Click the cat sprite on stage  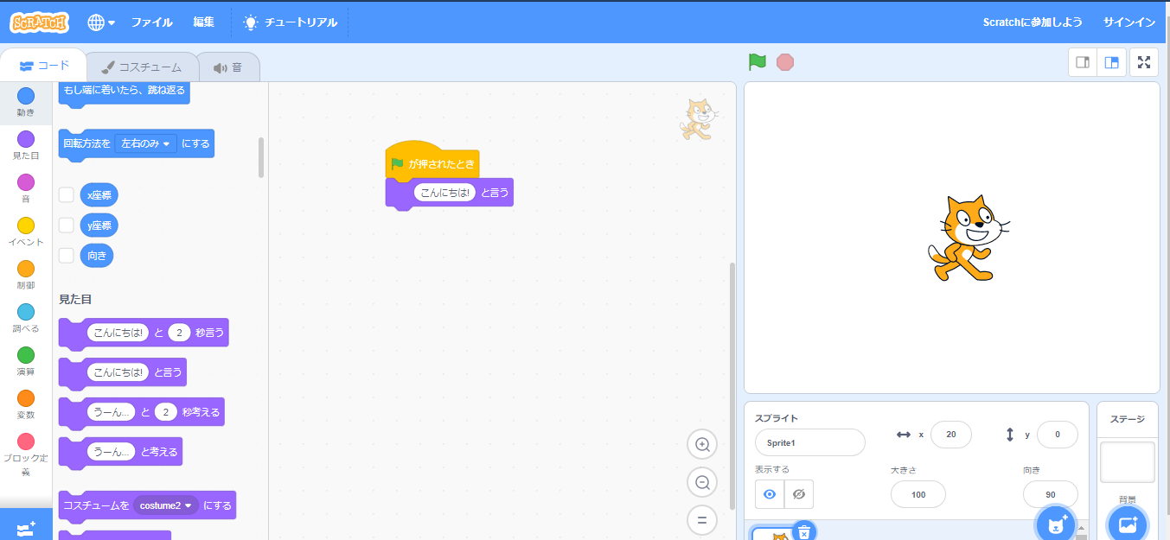968,238
